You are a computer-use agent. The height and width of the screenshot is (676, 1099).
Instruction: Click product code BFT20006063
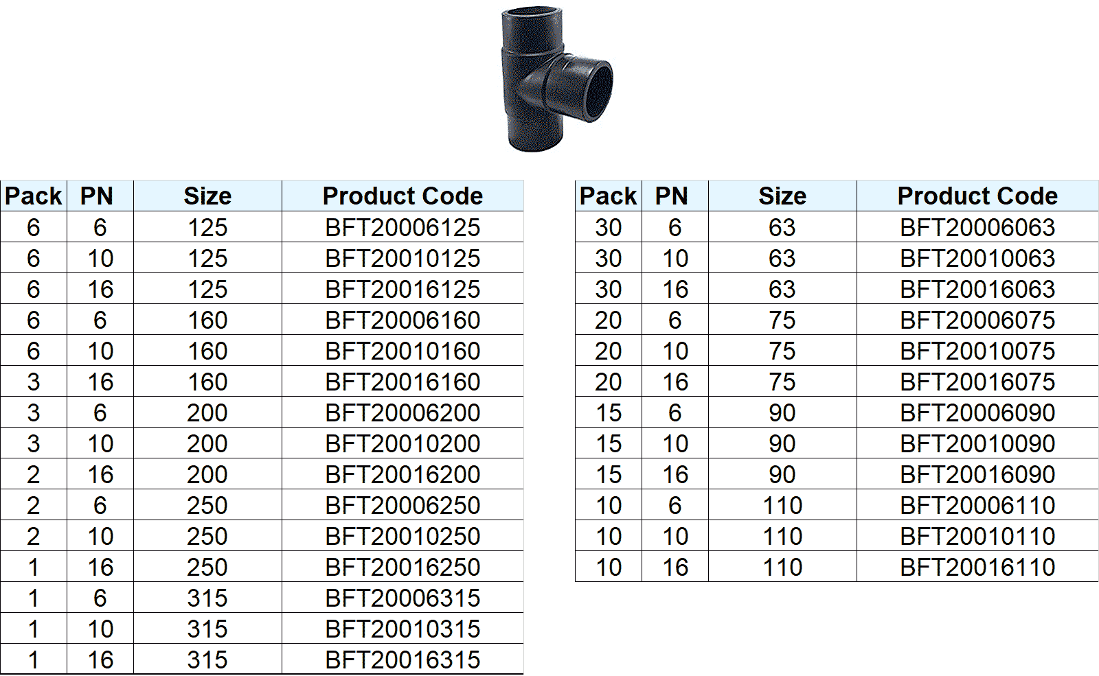point(977,227)
